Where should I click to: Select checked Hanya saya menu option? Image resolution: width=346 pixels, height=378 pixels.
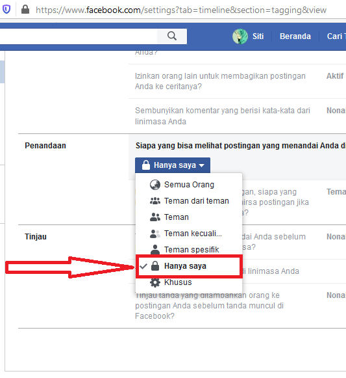[x=189, y=266]
